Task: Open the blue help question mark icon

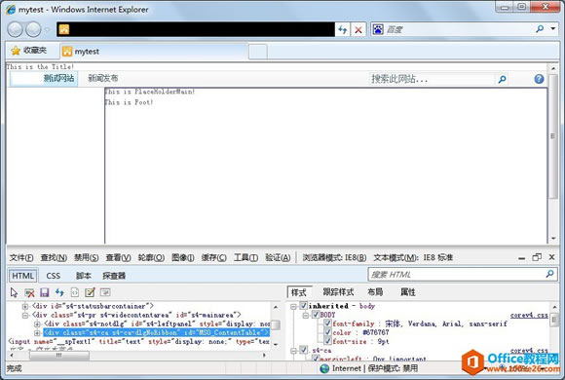Action: [539, 79]
